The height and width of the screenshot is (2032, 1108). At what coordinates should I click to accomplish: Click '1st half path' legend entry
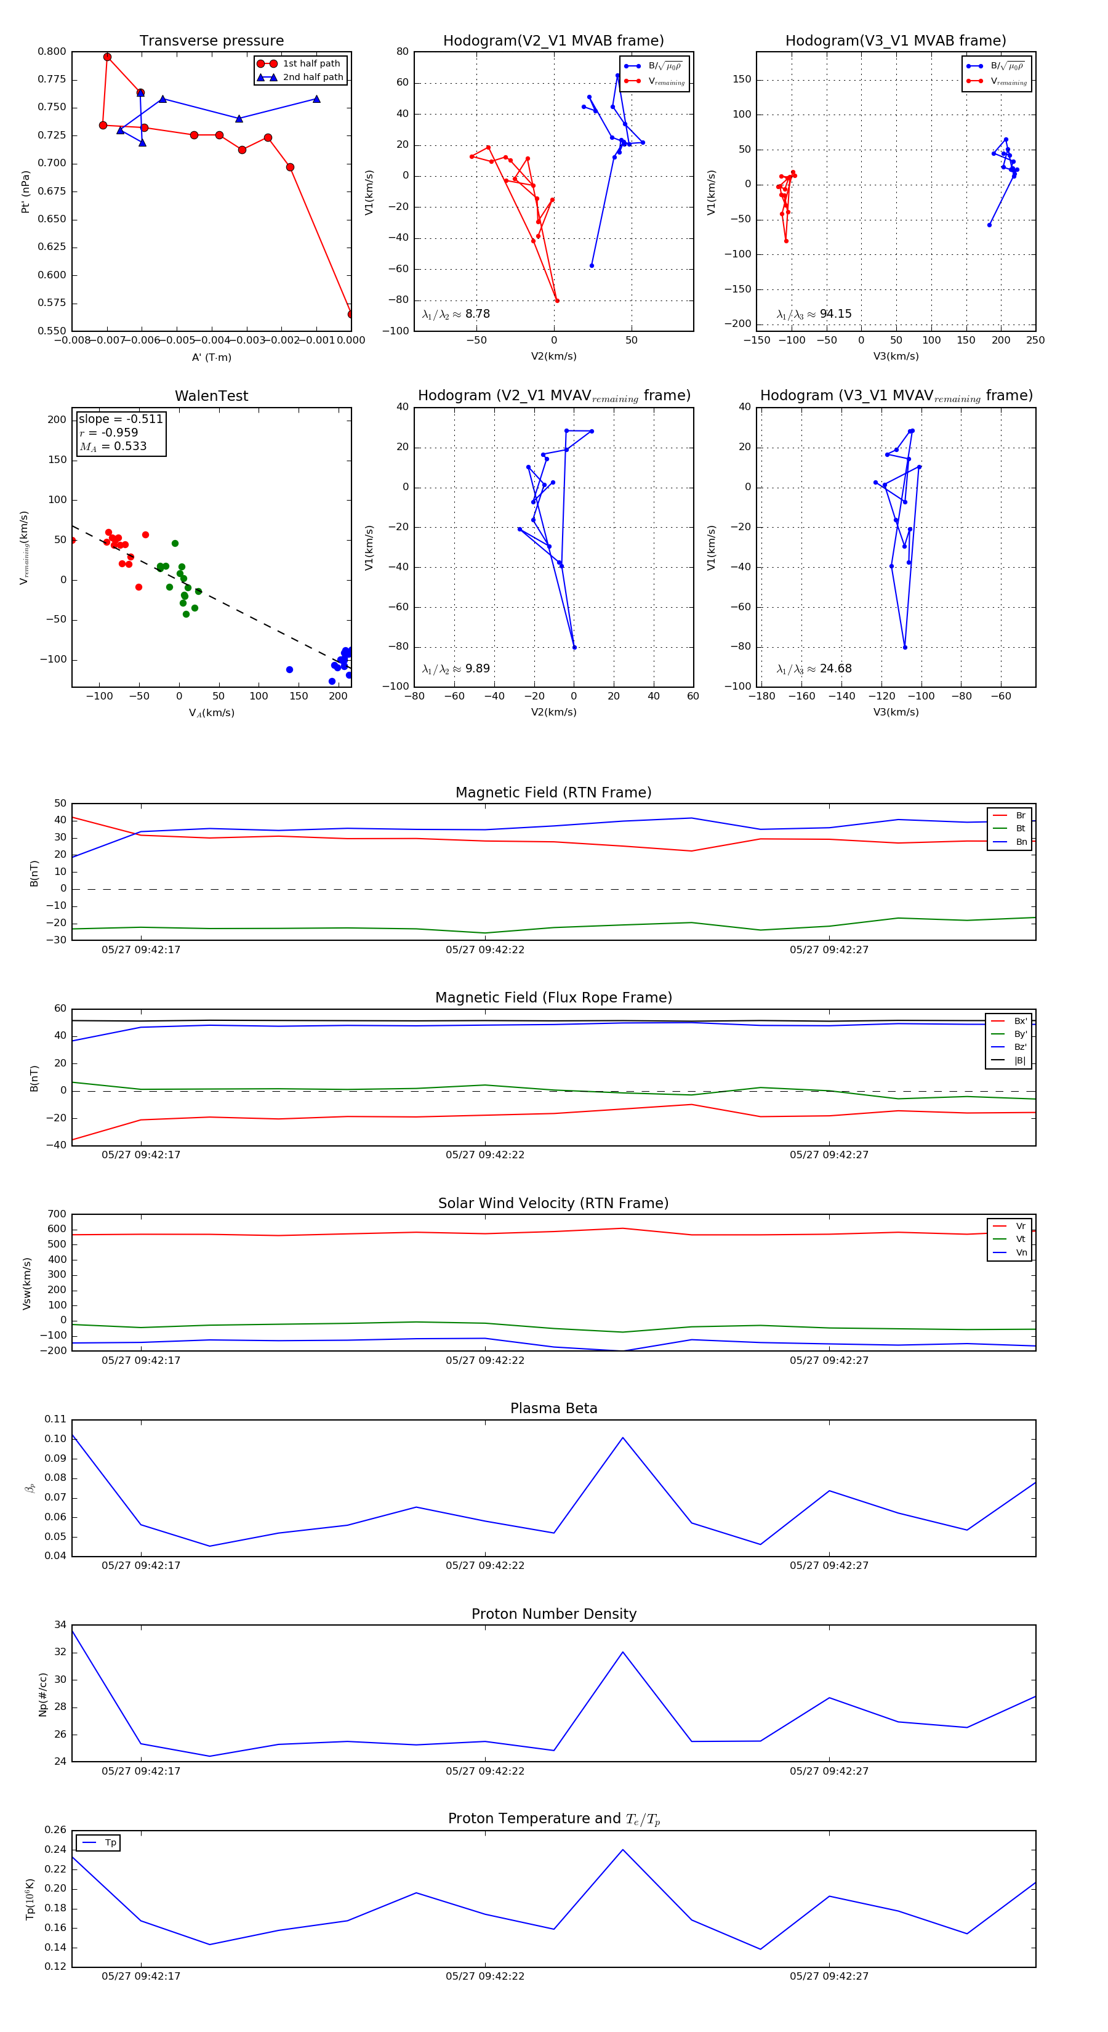(x=300, y=64)
